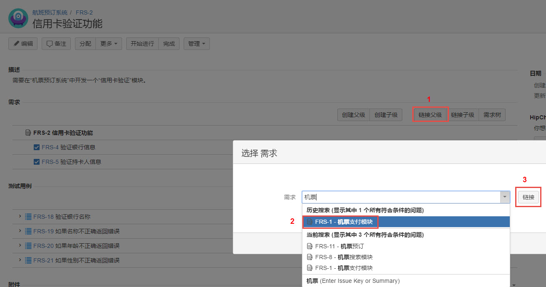The height and width of the screenshot is (287, 546).
Task: Click the 编辑 button
Action: 23,44
